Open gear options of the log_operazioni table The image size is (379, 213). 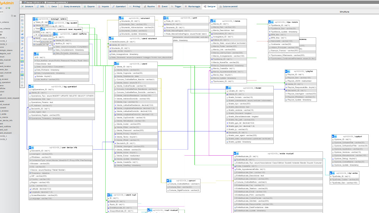[32, 86]
